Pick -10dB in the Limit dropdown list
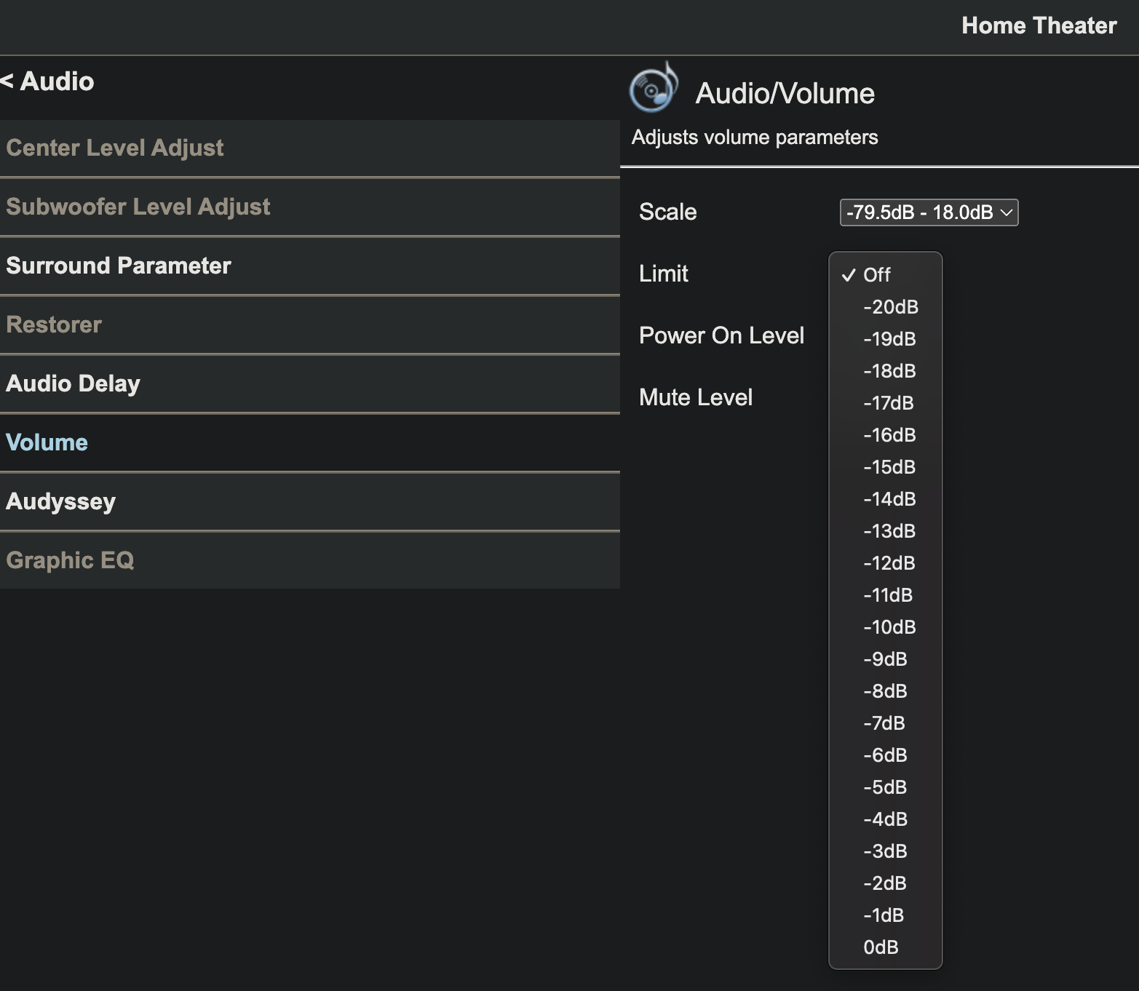 click(889, 627)
